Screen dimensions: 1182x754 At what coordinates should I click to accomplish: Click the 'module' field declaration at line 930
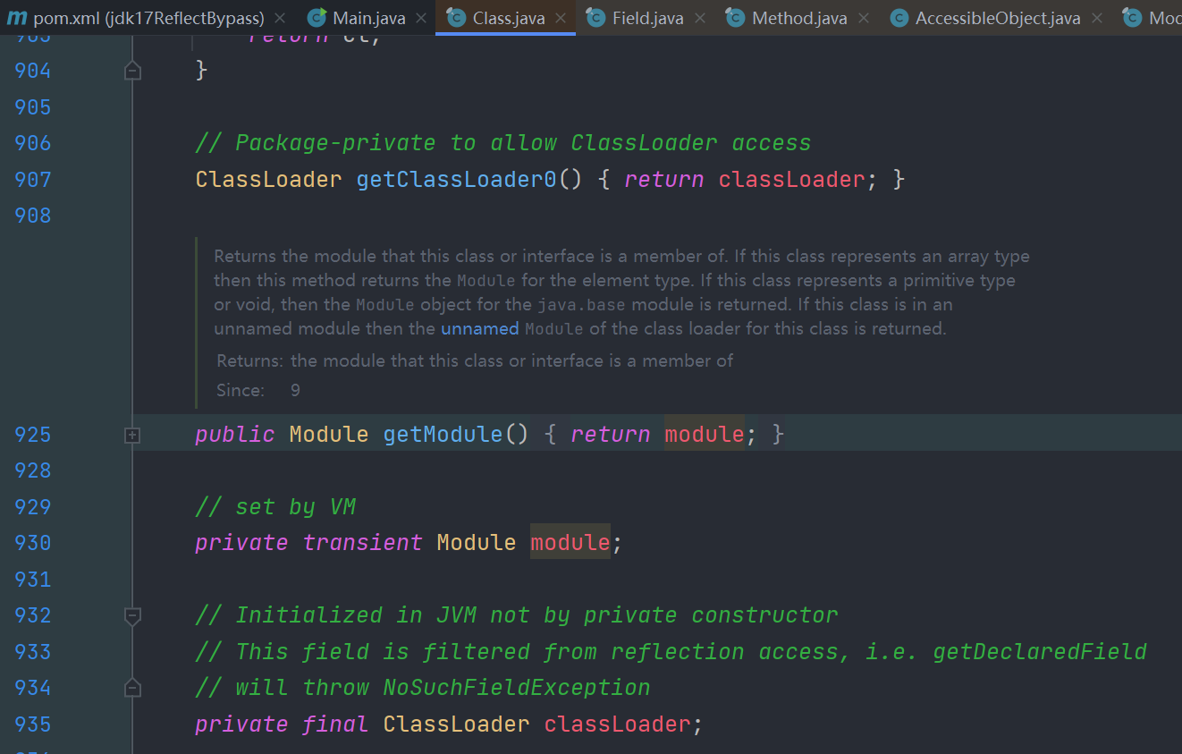pyautogui.click(x=570, y=543)
